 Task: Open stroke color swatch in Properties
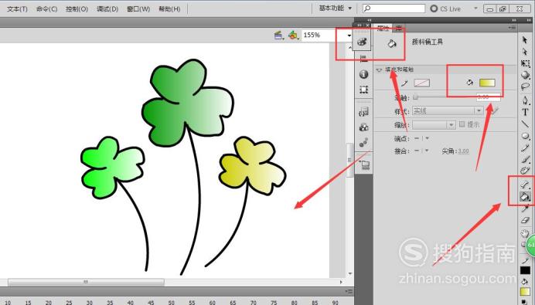point(421,83)
